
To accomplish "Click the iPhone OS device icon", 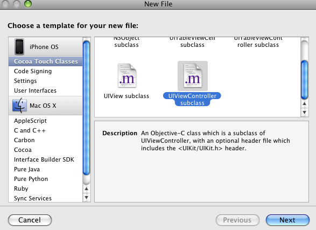I will click(x=19, y=47).
